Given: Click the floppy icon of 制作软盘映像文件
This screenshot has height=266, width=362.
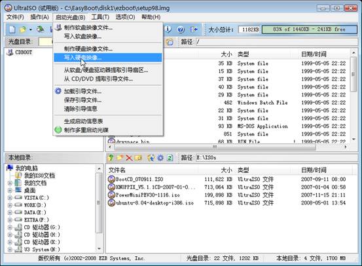Looking at the screenshot, I should (x=59, y=28).
